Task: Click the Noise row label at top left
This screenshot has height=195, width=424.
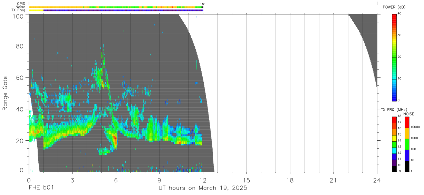Action: coord(21,7)
